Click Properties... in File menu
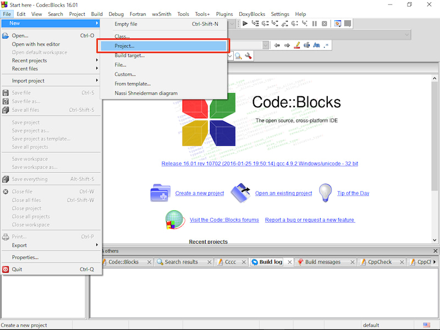Image resolution: width=440 pixels, height=330 pixels. click(x=51, y=257)
